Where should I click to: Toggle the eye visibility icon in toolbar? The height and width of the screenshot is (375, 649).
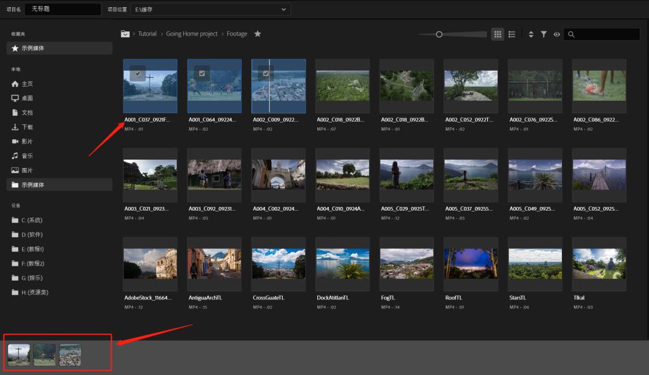(556, 35)
